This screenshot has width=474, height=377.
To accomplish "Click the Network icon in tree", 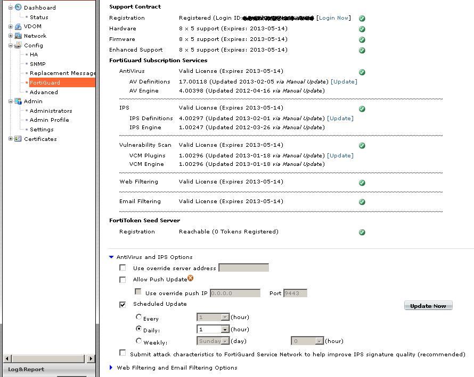I will (x=18, y=36).
